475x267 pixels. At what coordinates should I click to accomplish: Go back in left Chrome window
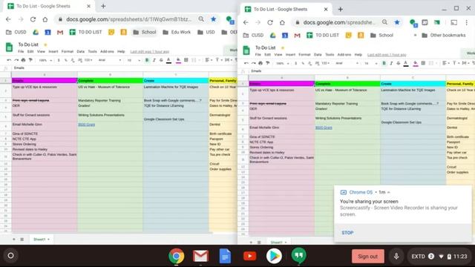8,19
